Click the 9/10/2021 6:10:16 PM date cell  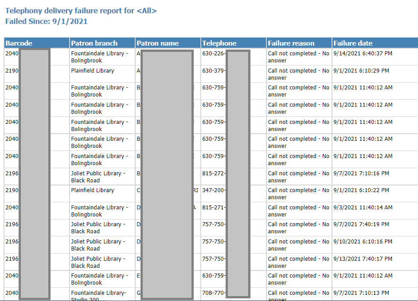[x=363, y=242]
